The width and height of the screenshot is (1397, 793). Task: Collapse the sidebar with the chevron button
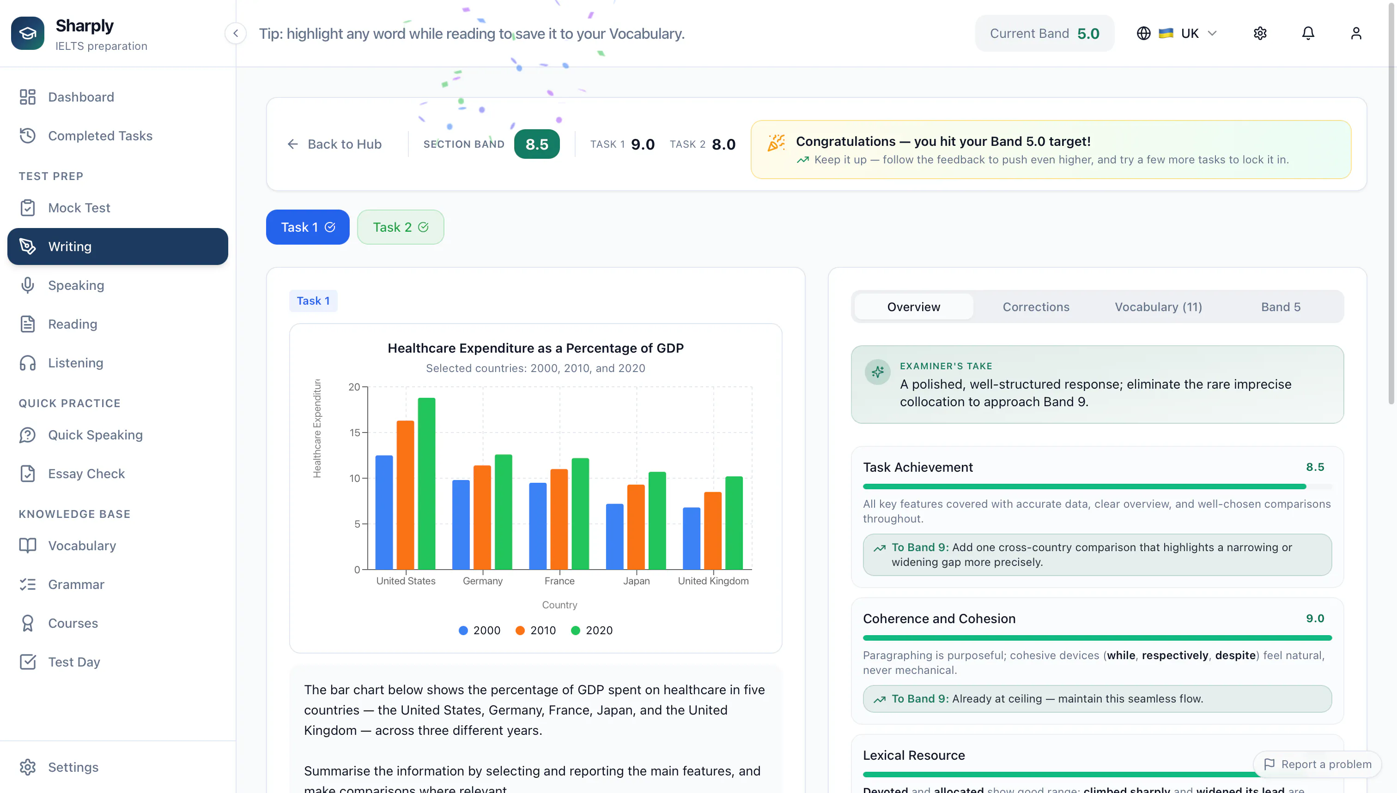click(x=236, y=34)
